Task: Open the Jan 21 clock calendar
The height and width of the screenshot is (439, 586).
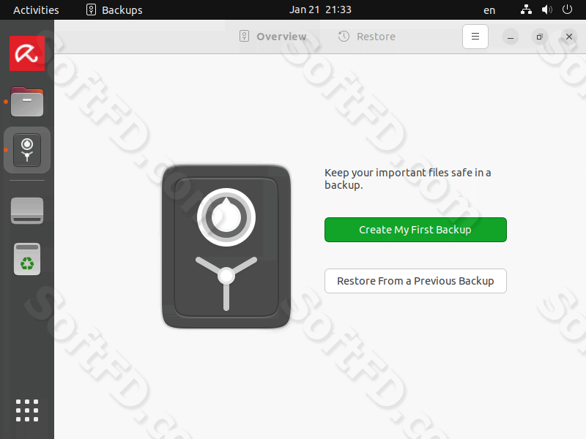Action: click(320, 10)
